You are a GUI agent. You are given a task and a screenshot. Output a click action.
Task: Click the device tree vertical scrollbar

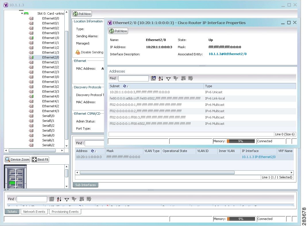[67, 85]
